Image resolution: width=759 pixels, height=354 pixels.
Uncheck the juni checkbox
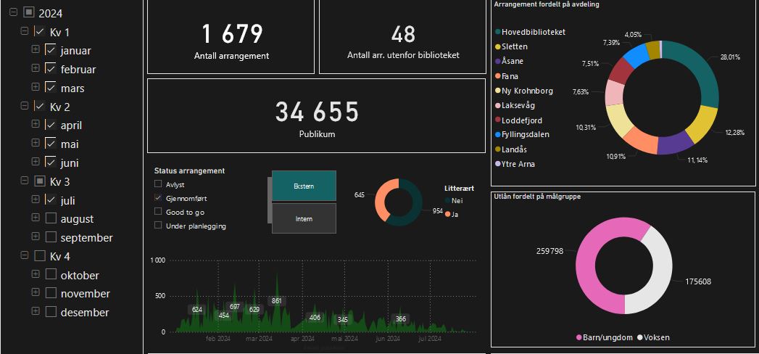coord(51,162)
